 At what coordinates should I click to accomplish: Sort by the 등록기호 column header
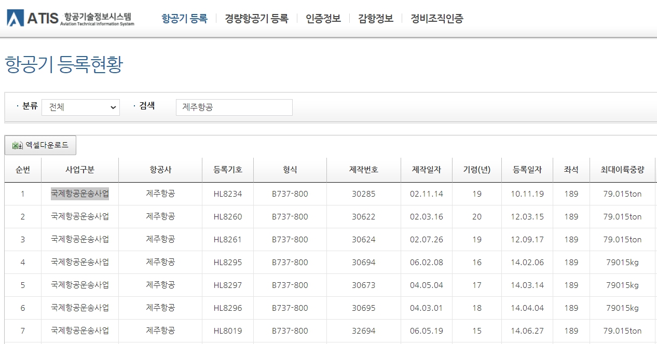[227, 169]
